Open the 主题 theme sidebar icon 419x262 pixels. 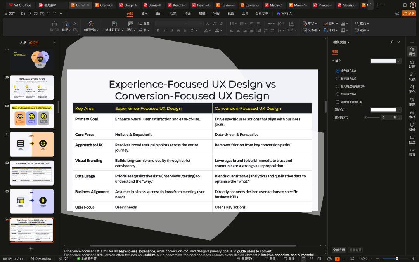[x=412, y=102]
